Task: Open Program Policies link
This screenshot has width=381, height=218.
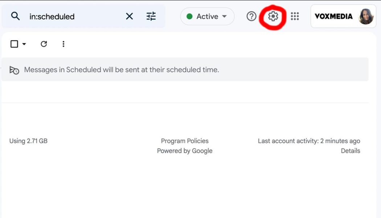Action: (x=184, y=141)
